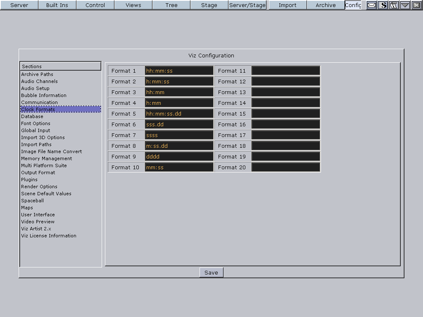The image size is (423, 317).
Task: Click the S checklist icon in top bar
Action: (383, 5)
